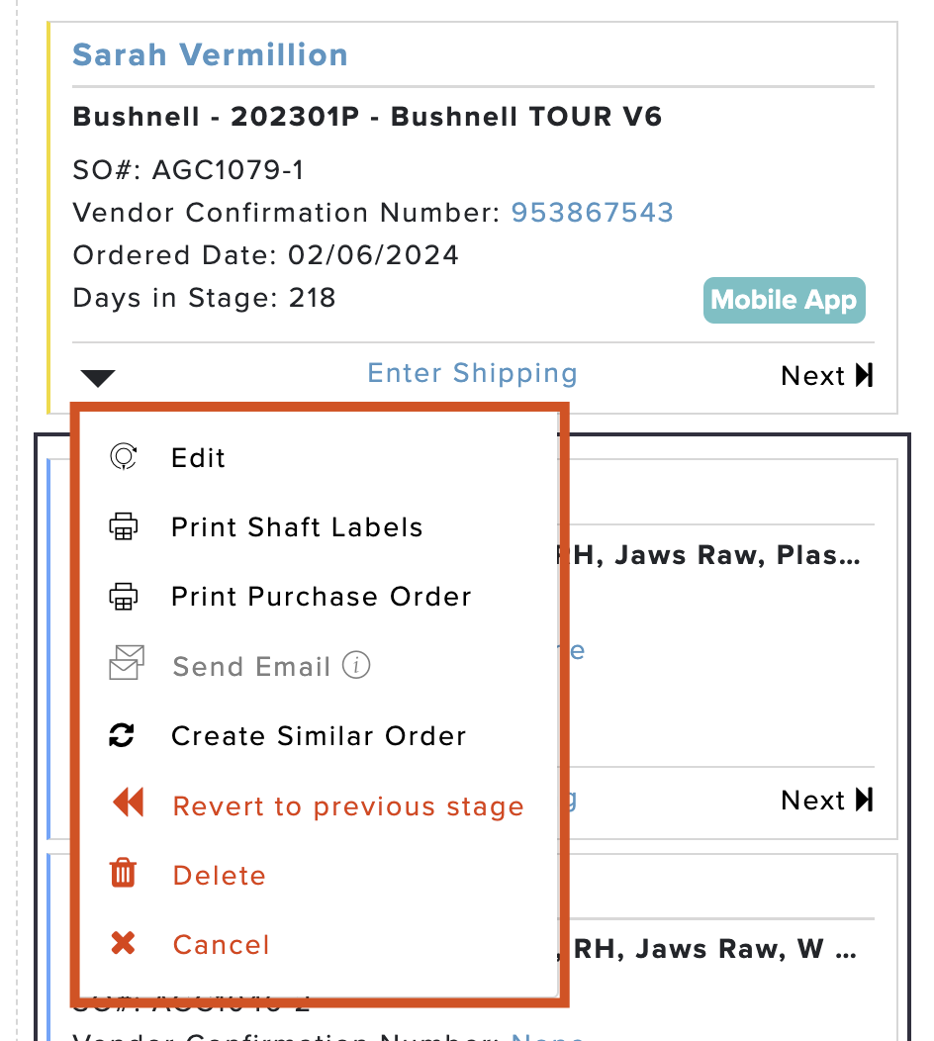Select Edit from the actions menu
934x1041 pixels.
[198, 458]
